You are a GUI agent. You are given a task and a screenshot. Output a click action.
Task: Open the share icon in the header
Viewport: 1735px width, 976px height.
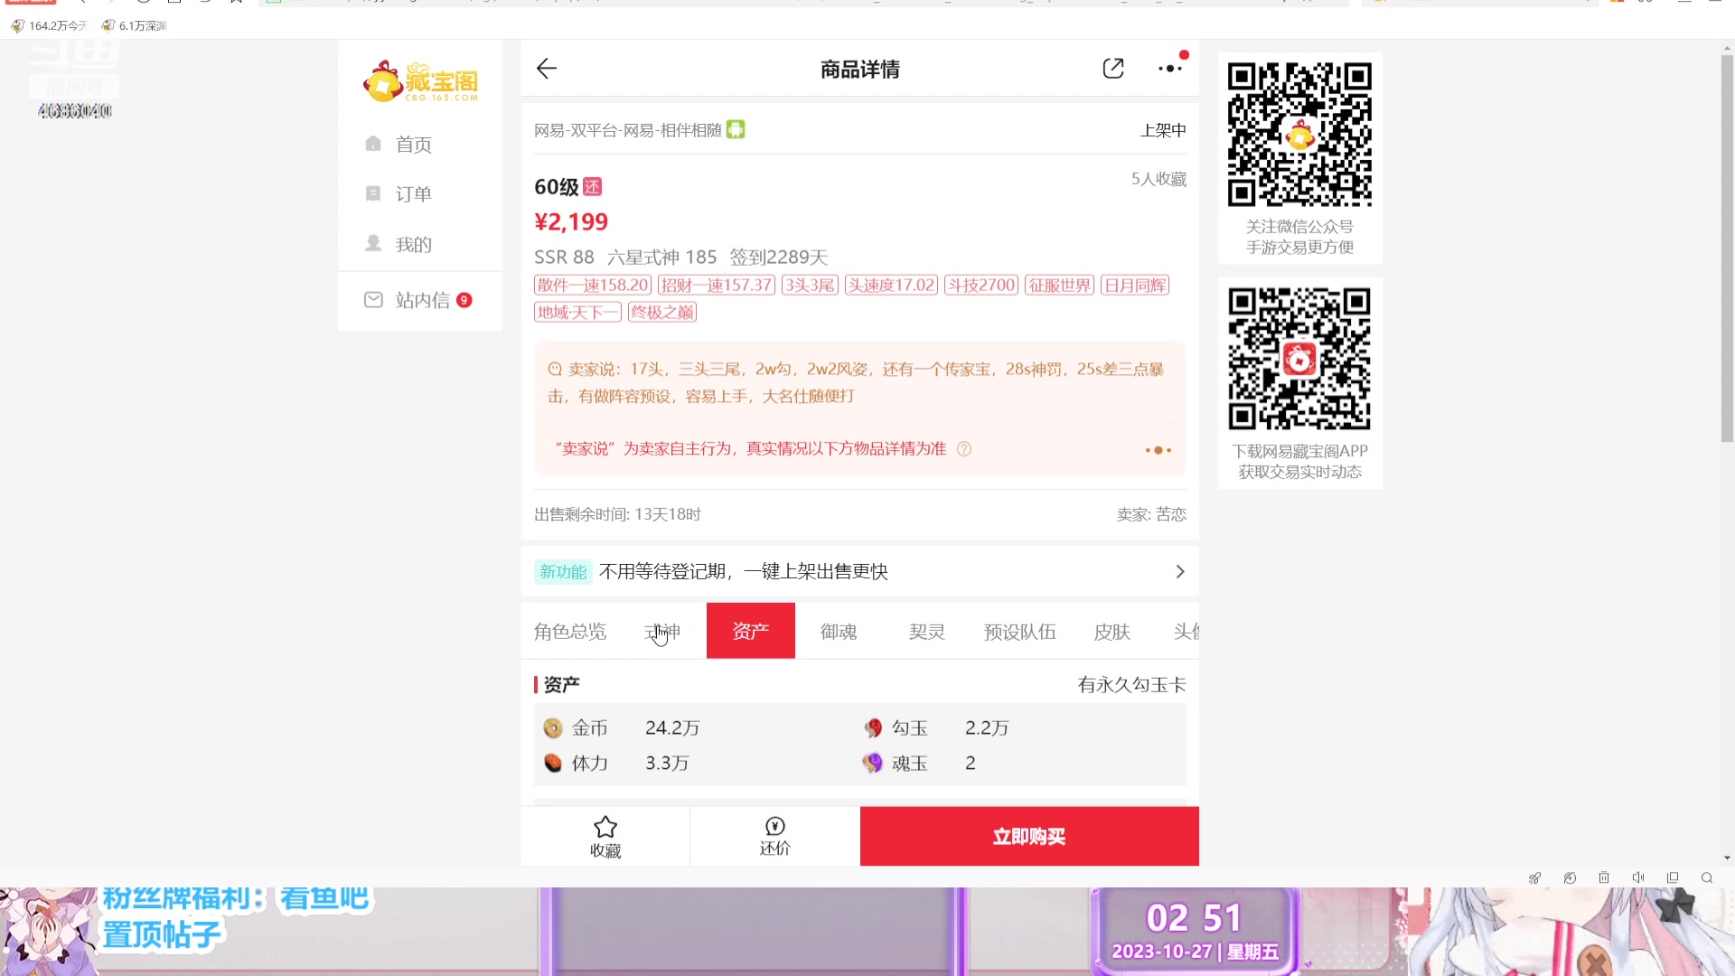(1113, 69)
